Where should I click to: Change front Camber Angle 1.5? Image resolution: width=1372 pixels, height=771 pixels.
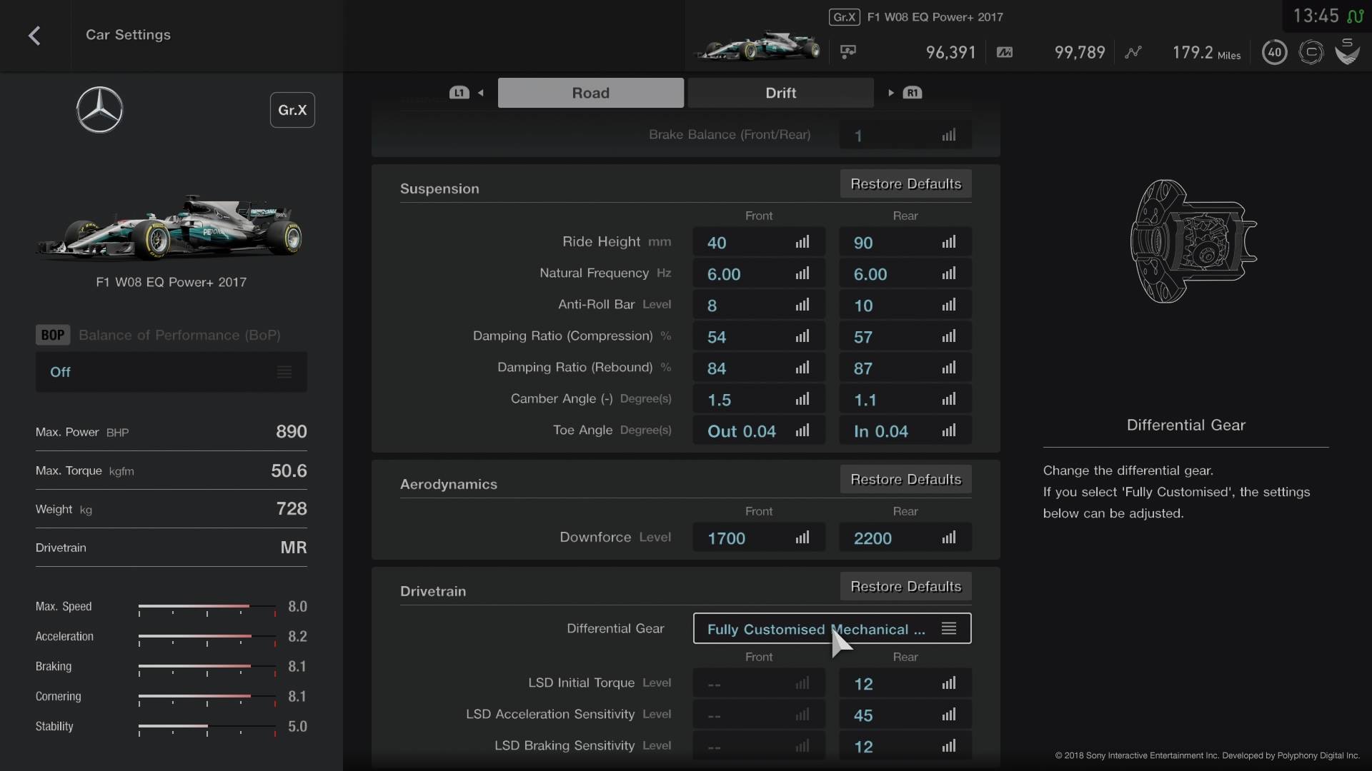pyautogui.click(x=759, y=399)
